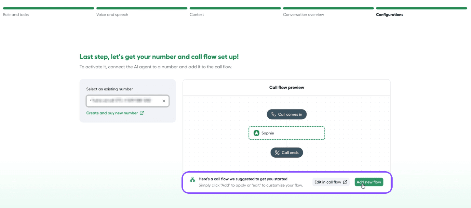Go to the Role and tasks step
Screen dimensions: 471x208
click(16, 15)
